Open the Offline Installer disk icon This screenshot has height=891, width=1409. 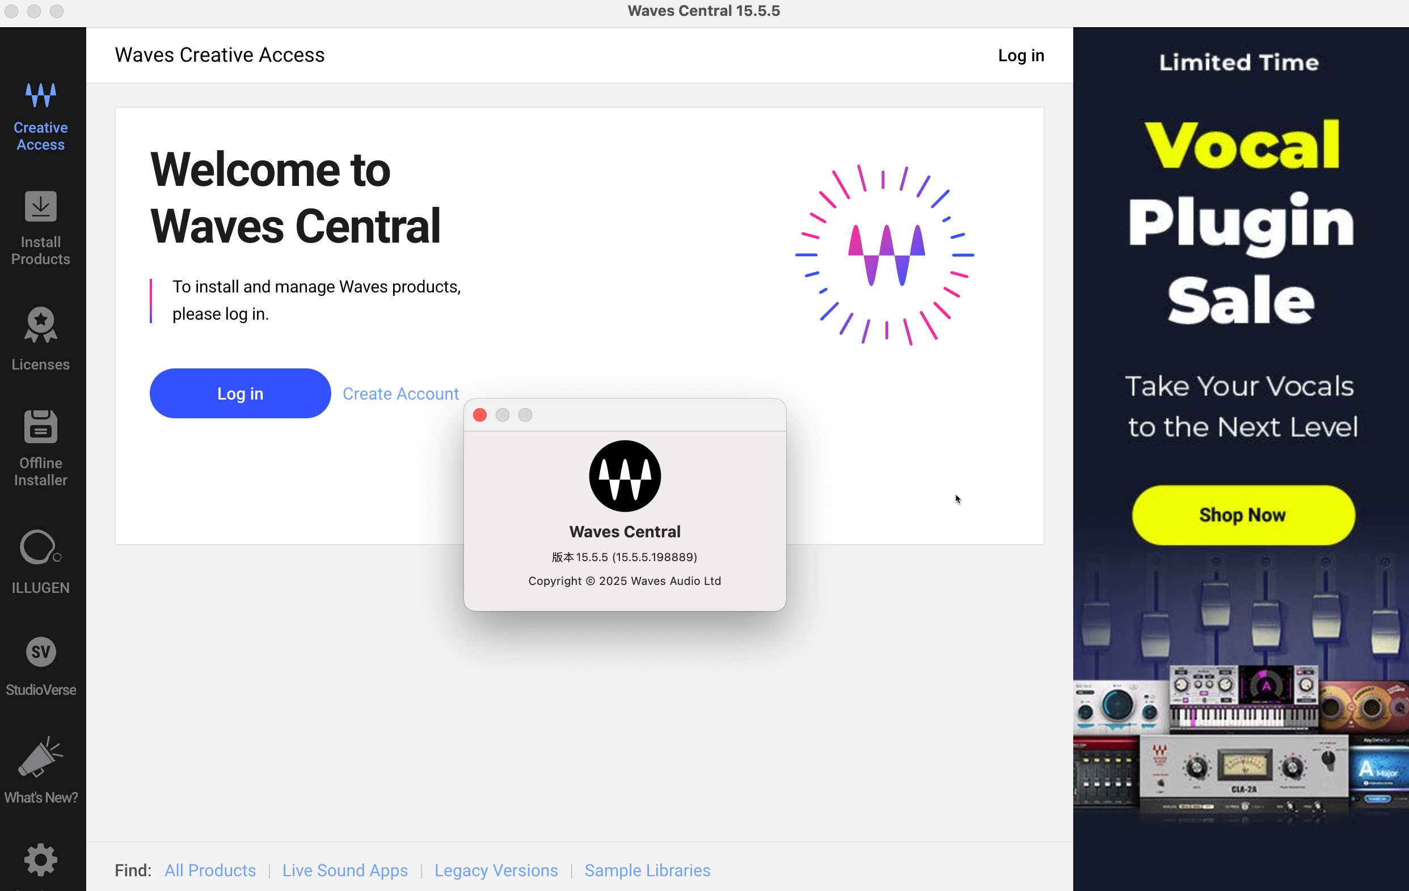(x=40, y=426)
